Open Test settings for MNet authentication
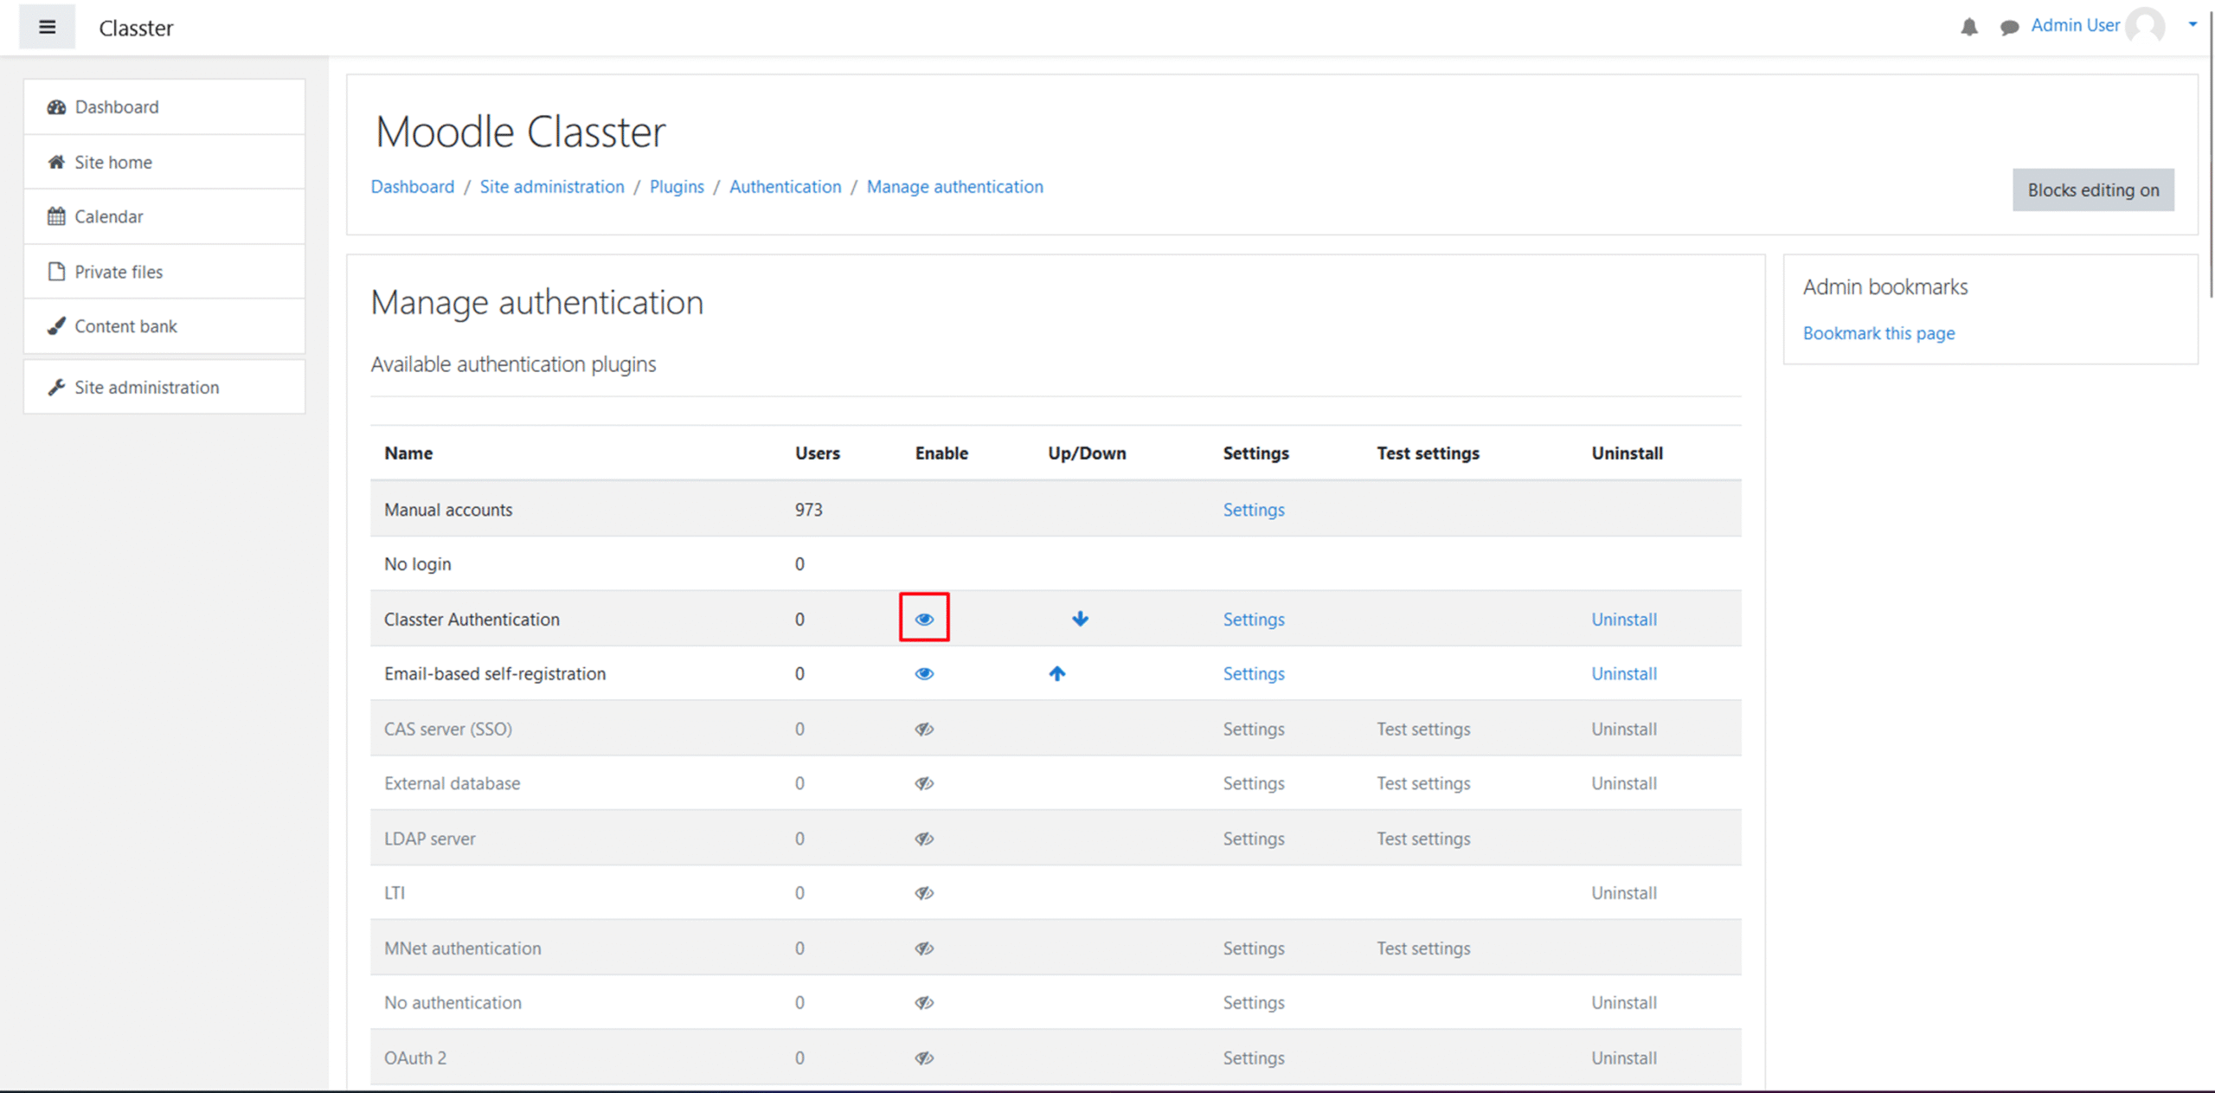 pyautogui.click(x=1423, y=948)
